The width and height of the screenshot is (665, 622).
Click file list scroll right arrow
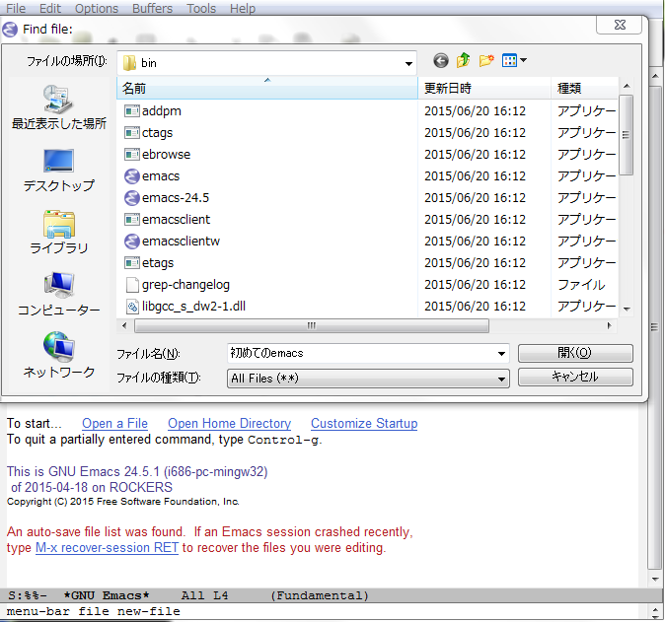(609, 326)
